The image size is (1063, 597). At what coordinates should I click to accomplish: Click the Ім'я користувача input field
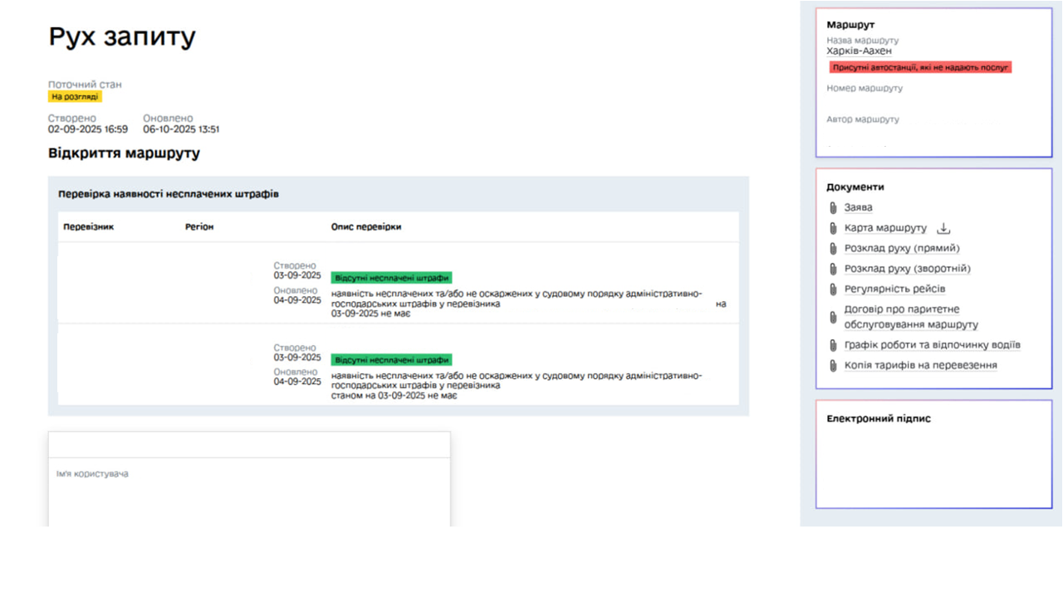click(x=249, y=489)
